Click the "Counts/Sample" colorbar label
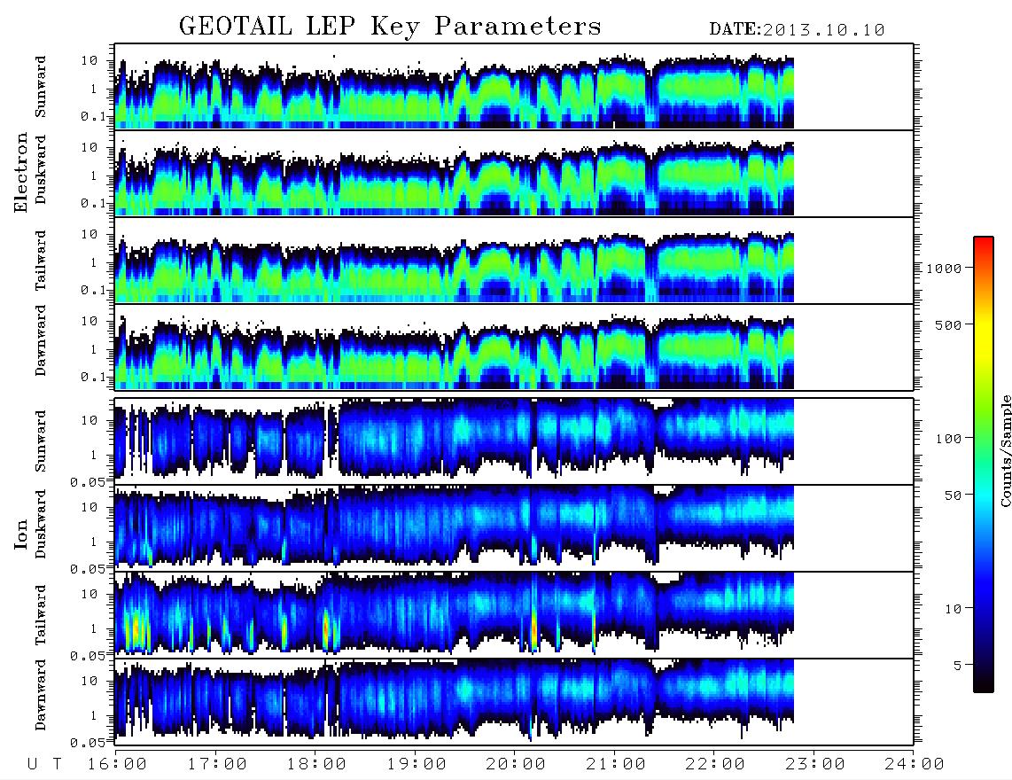The width and height of the screenshot is (1012, 780). click(x=1005, y=450)
